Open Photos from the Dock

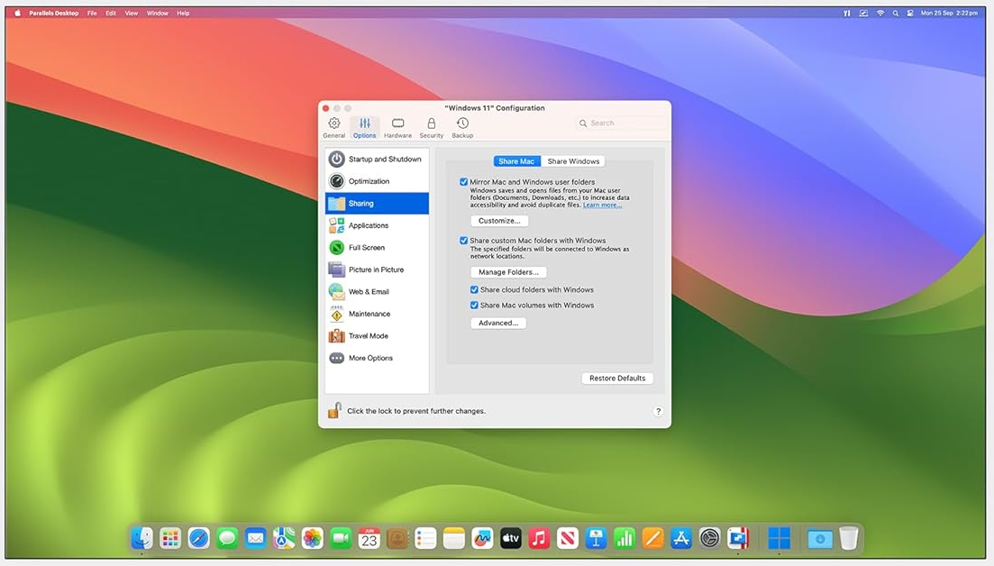click(312, 538)
